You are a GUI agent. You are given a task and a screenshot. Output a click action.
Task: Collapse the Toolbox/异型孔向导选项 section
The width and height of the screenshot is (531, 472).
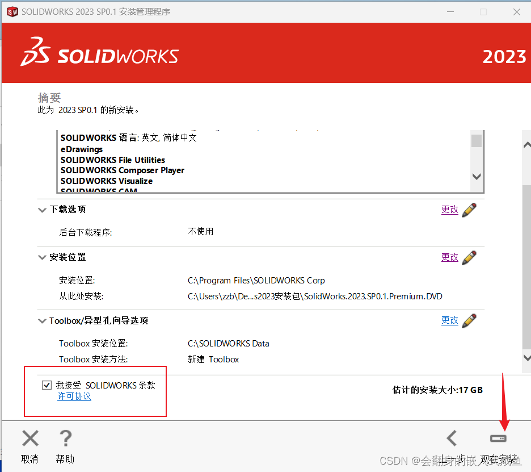(x=42, y=321)
